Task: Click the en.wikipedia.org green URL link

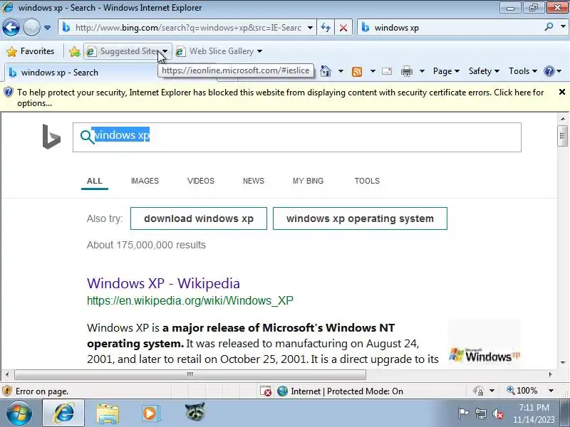Action: pos(190,300)
